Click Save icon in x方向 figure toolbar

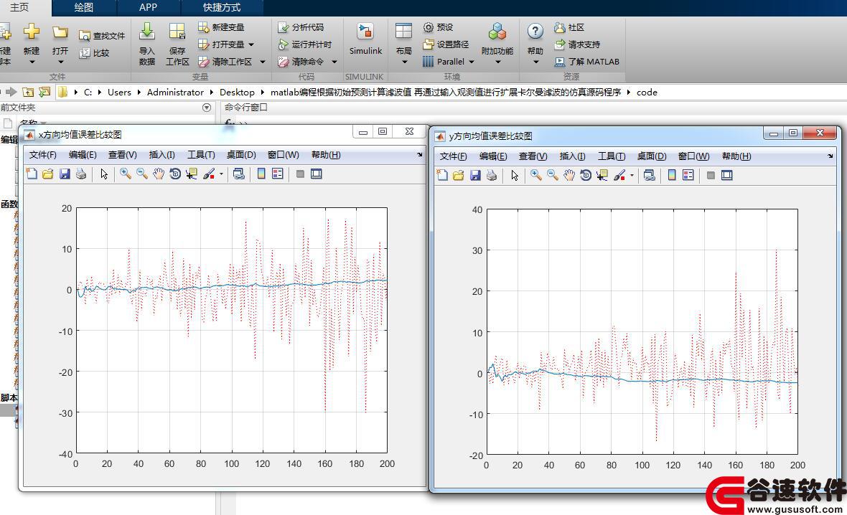[65, 174]
